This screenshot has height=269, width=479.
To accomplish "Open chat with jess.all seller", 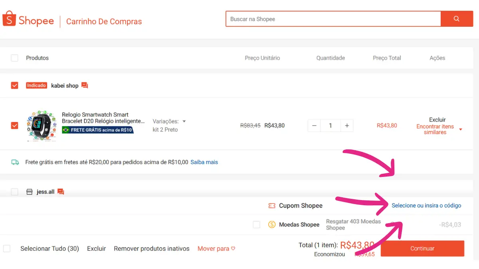I will tap(61, 192).
